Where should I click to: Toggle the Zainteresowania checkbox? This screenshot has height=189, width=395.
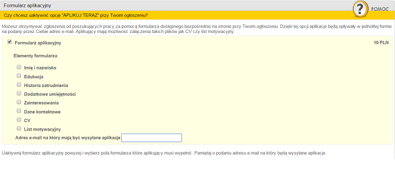[x=19, y=102]
